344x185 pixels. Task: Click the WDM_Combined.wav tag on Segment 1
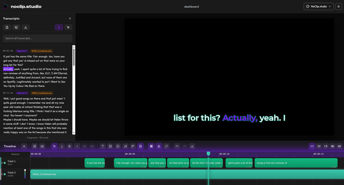[41, 51]
